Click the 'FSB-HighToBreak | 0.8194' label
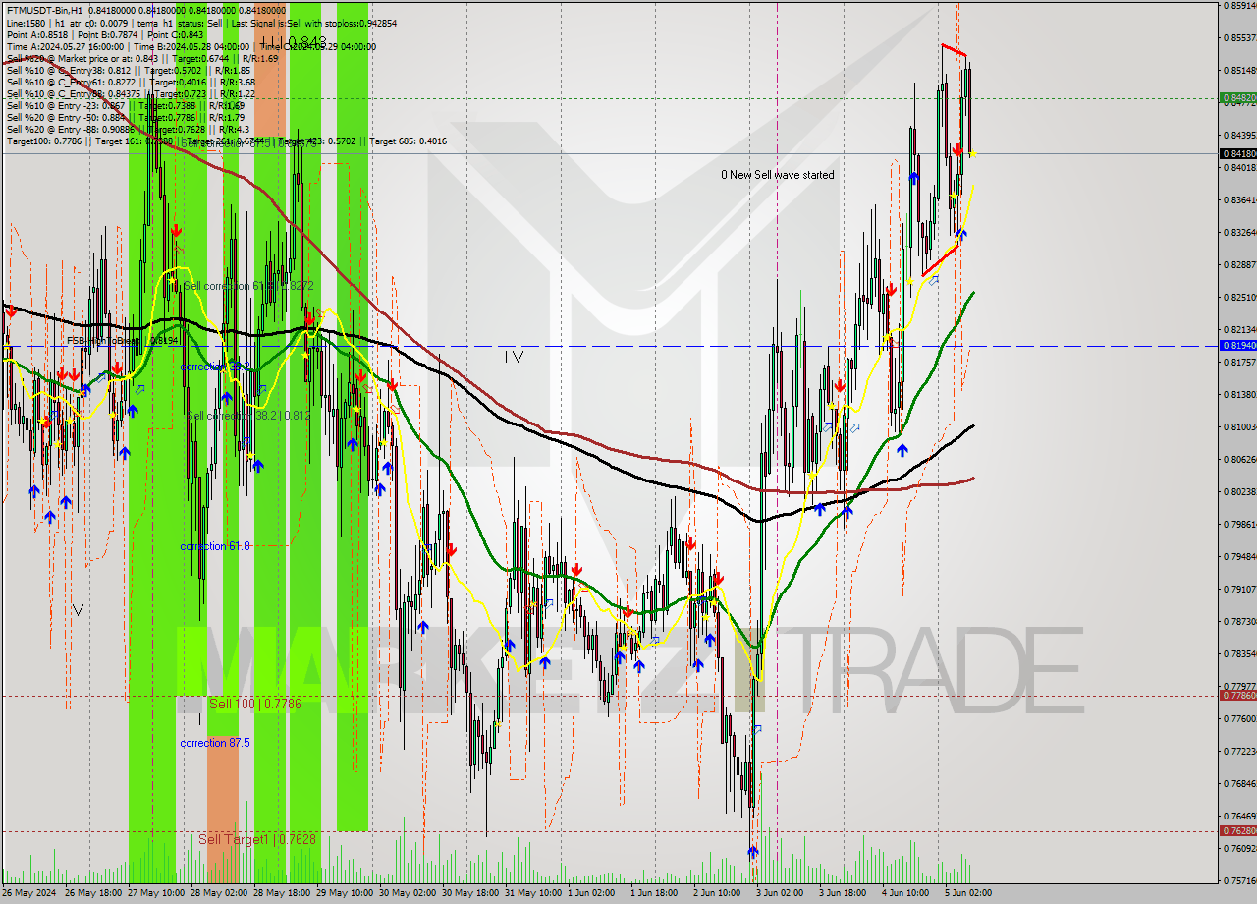Screen dimensions: 1257x904 (123, 341)
